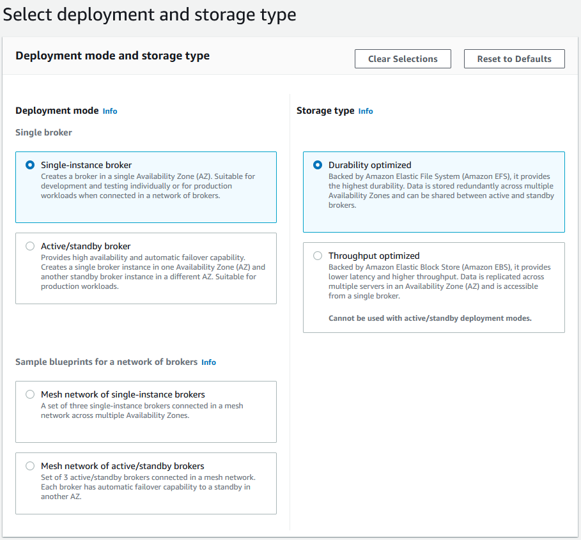The height and width of the screenshot is (540, 581).
Task: Open the Deployment mode Info link
Action: (110, 111)
